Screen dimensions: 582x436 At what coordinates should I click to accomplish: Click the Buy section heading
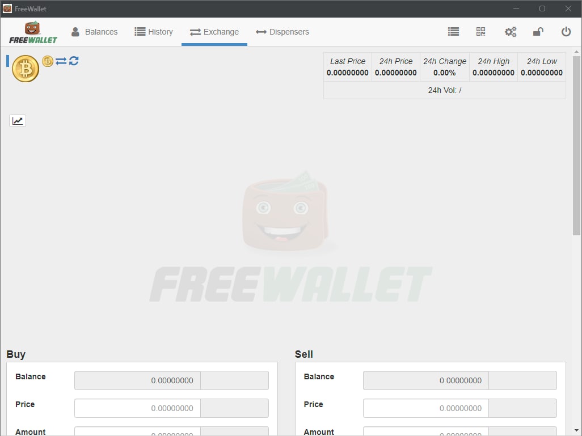tap(16, 354)
